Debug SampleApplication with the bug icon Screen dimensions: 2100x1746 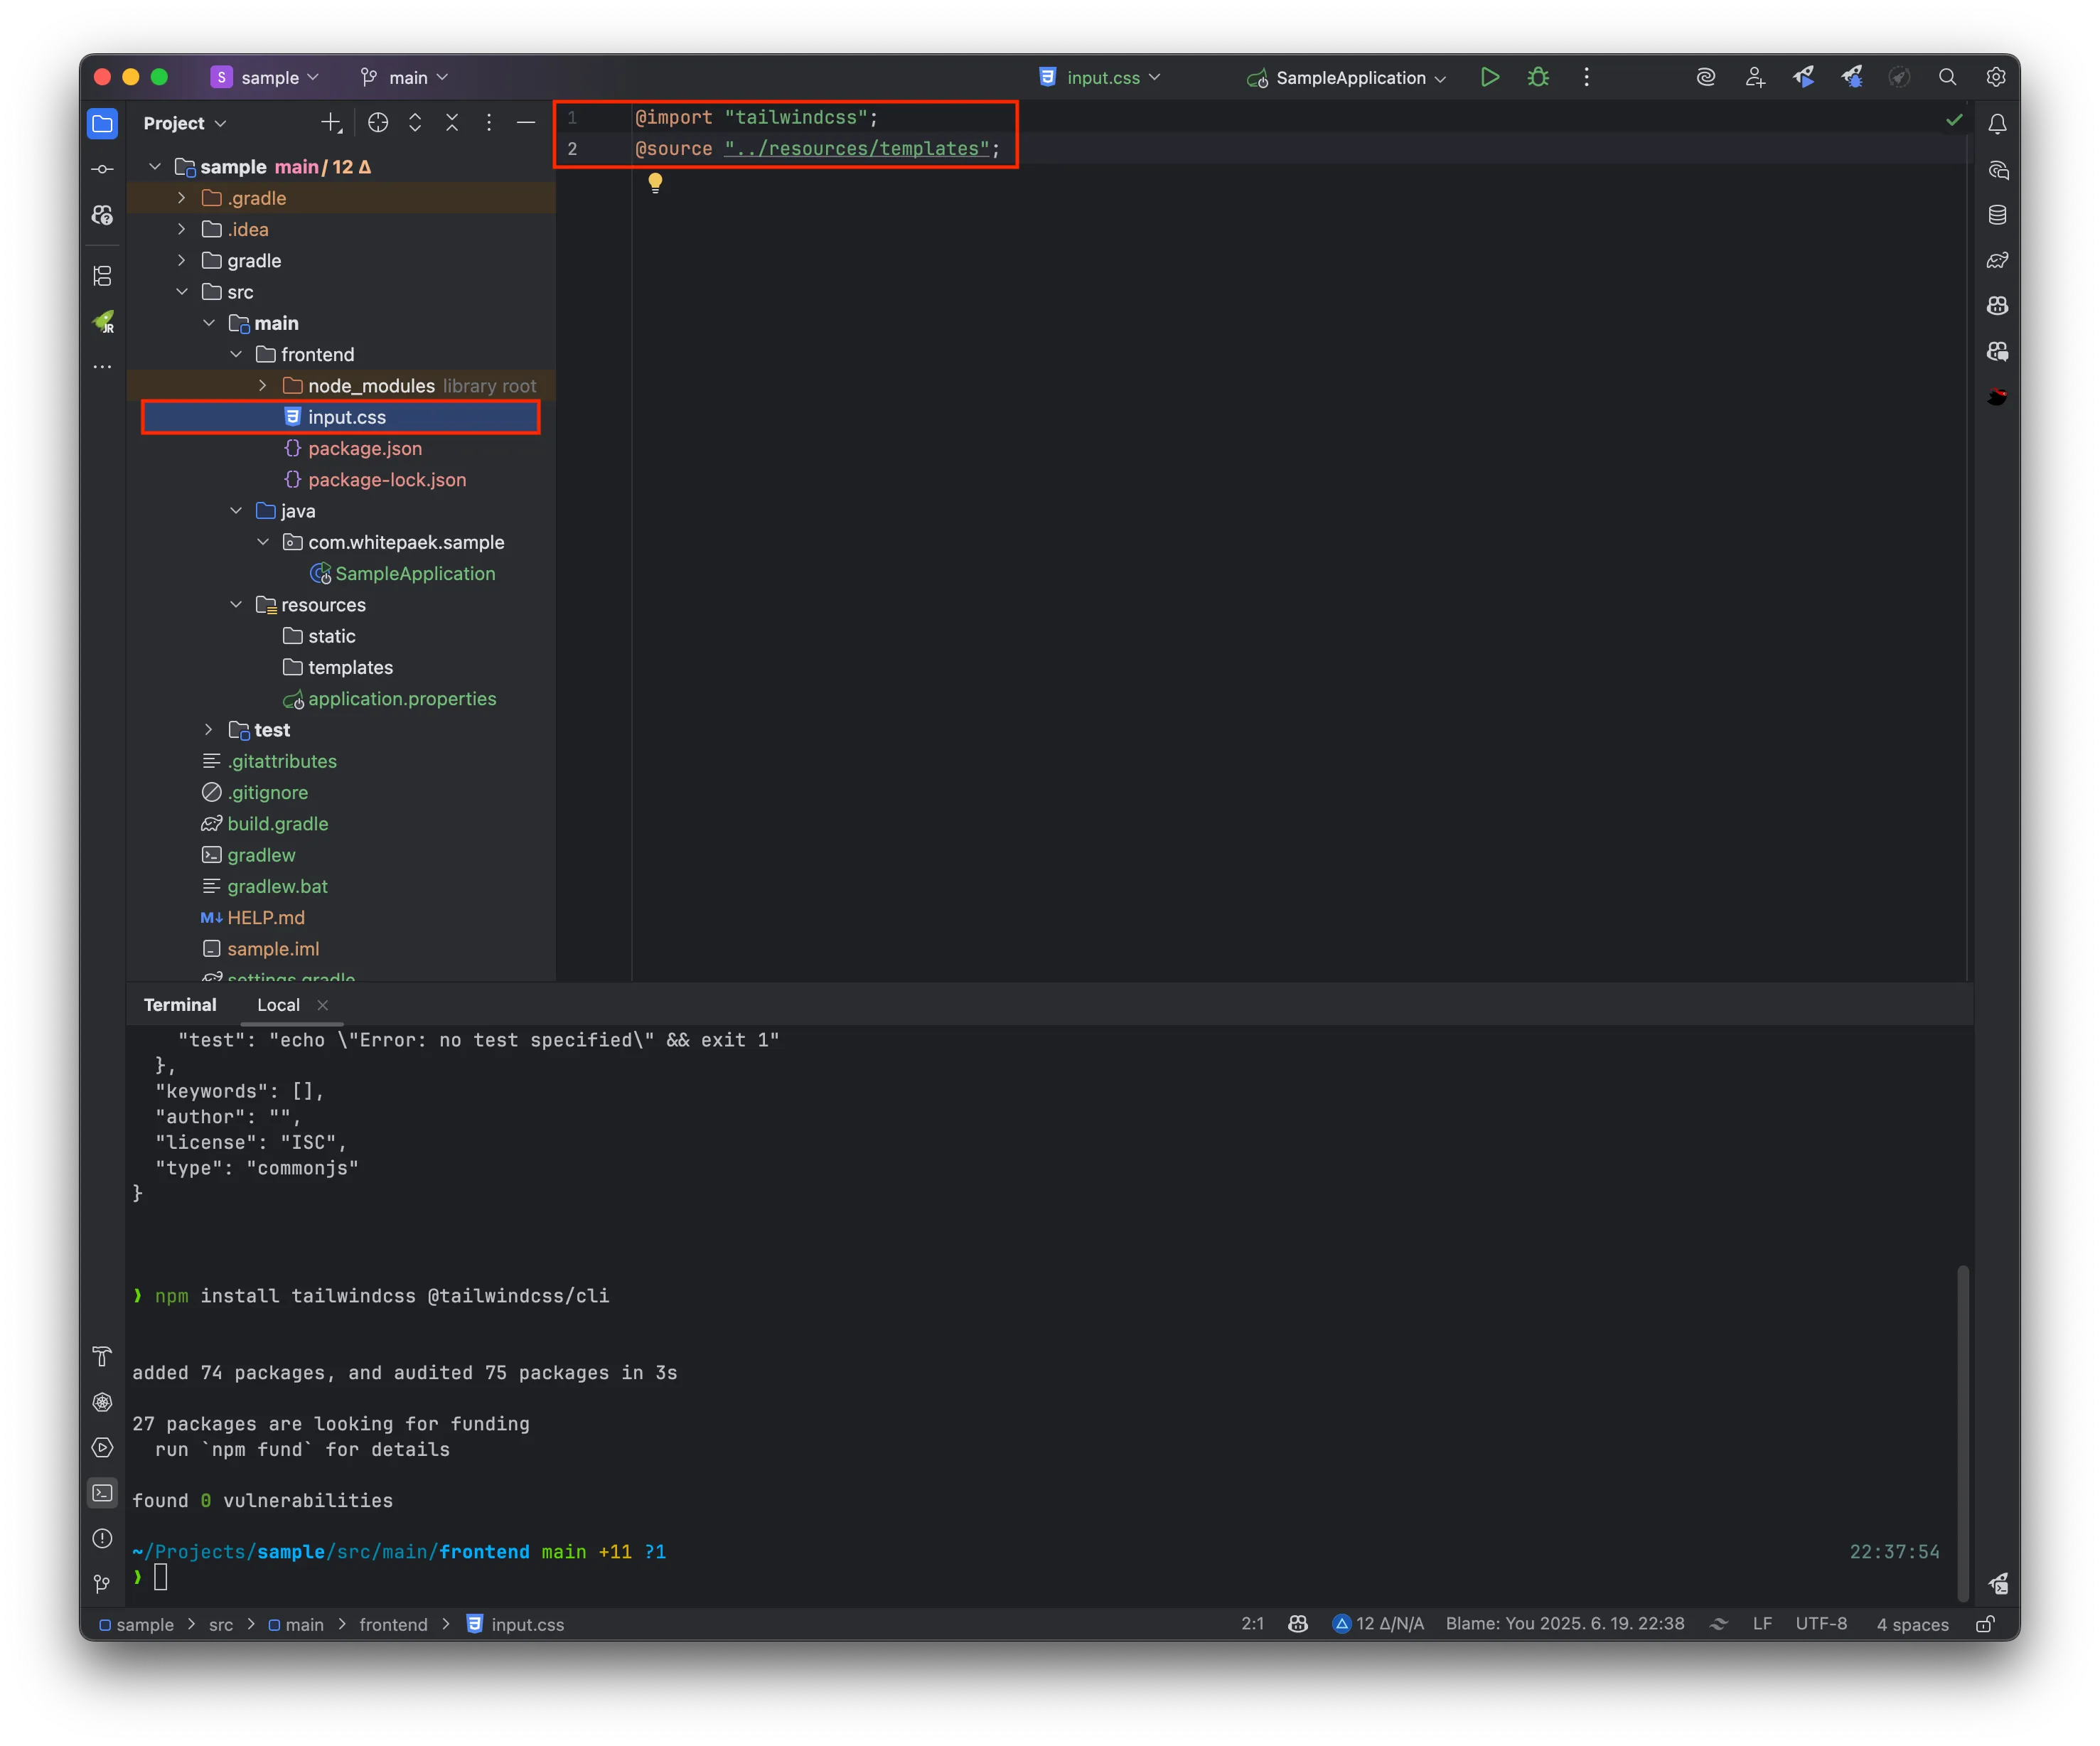[1538, 77]
